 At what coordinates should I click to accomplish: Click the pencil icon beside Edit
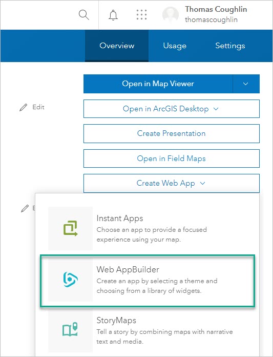click(23, 107)
